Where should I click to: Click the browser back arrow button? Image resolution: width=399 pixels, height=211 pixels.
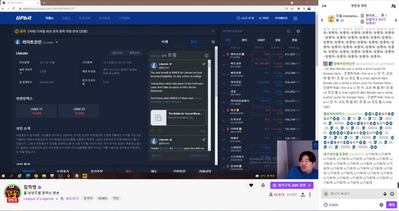(3, 8)
